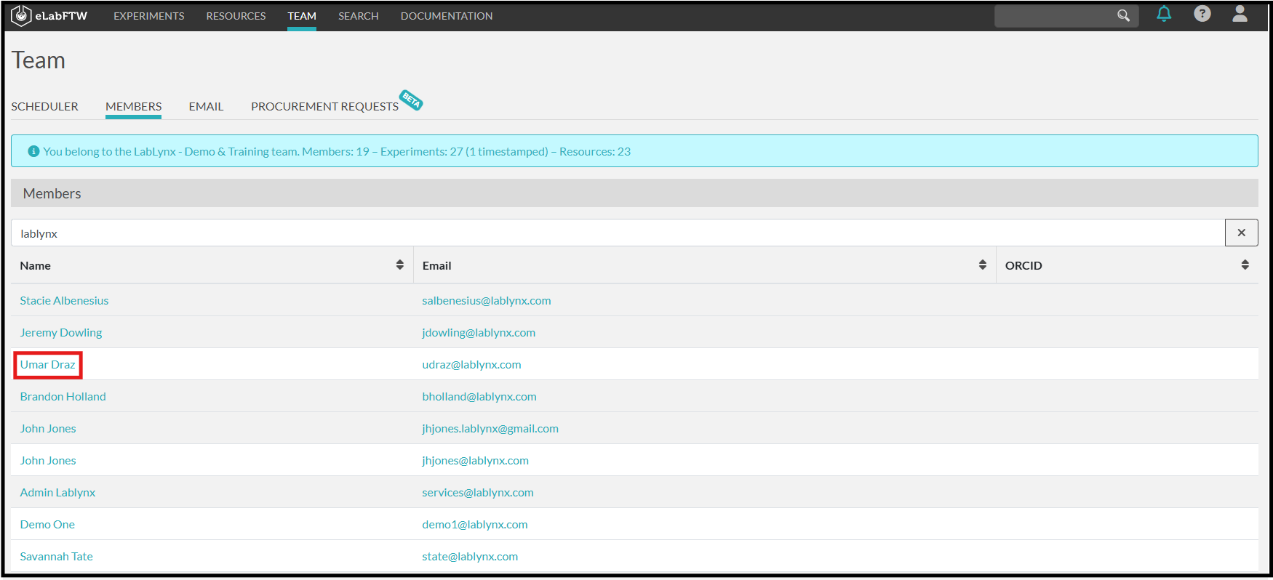Sort members by Email column arrows
This screenshot has height=580, width=1273.
[x=982, y=265]
